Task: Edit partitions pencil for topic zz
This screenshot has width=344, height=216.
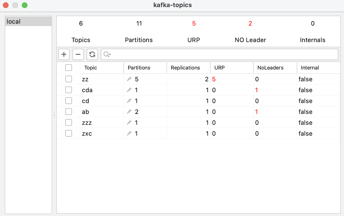Action: [129, 79]
